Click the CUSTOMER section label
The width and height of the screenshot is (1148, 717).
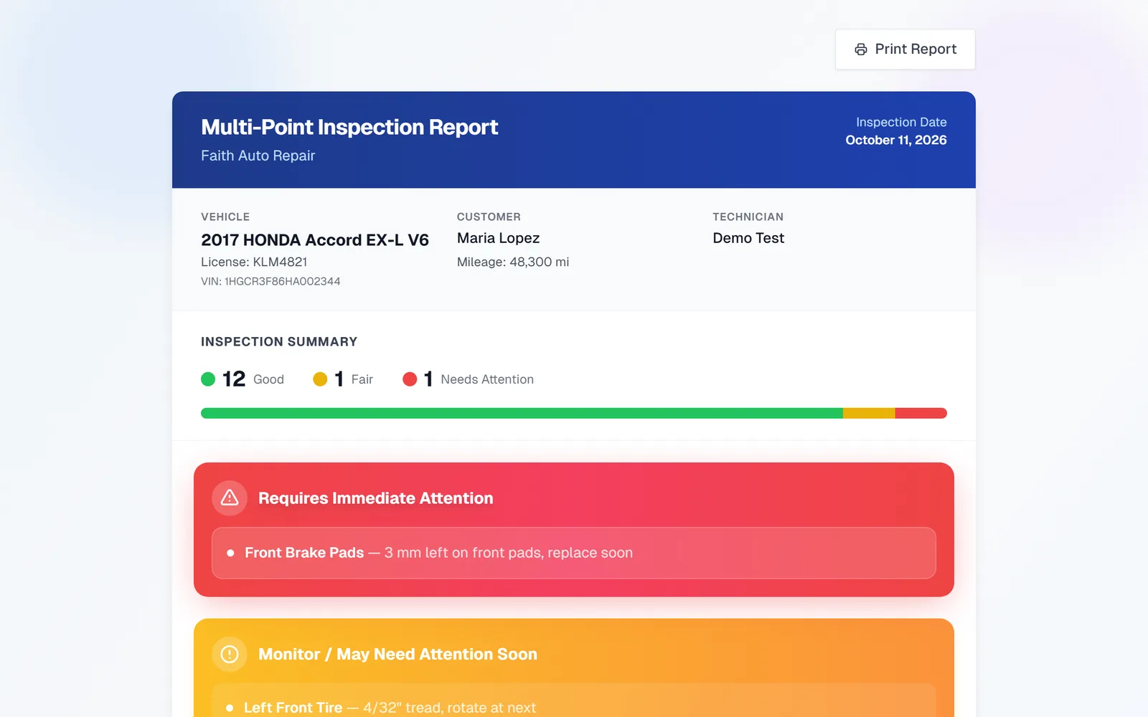pyautogui.click(x=489, y=217)
